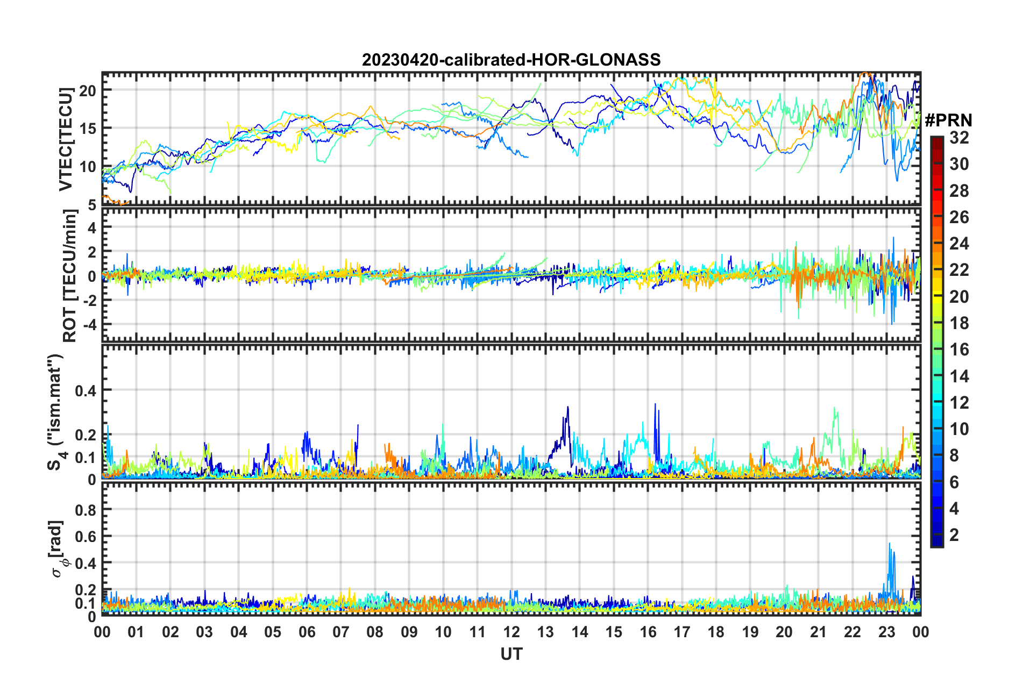
Task: Click UT axis tick label 07
Action: pyautogui.click(x=341, y=632)
